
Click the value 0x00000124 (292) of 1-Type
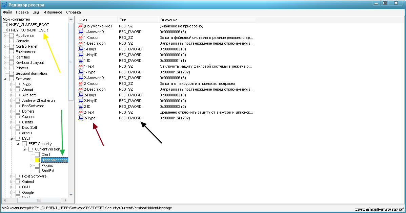coord(175,72)
